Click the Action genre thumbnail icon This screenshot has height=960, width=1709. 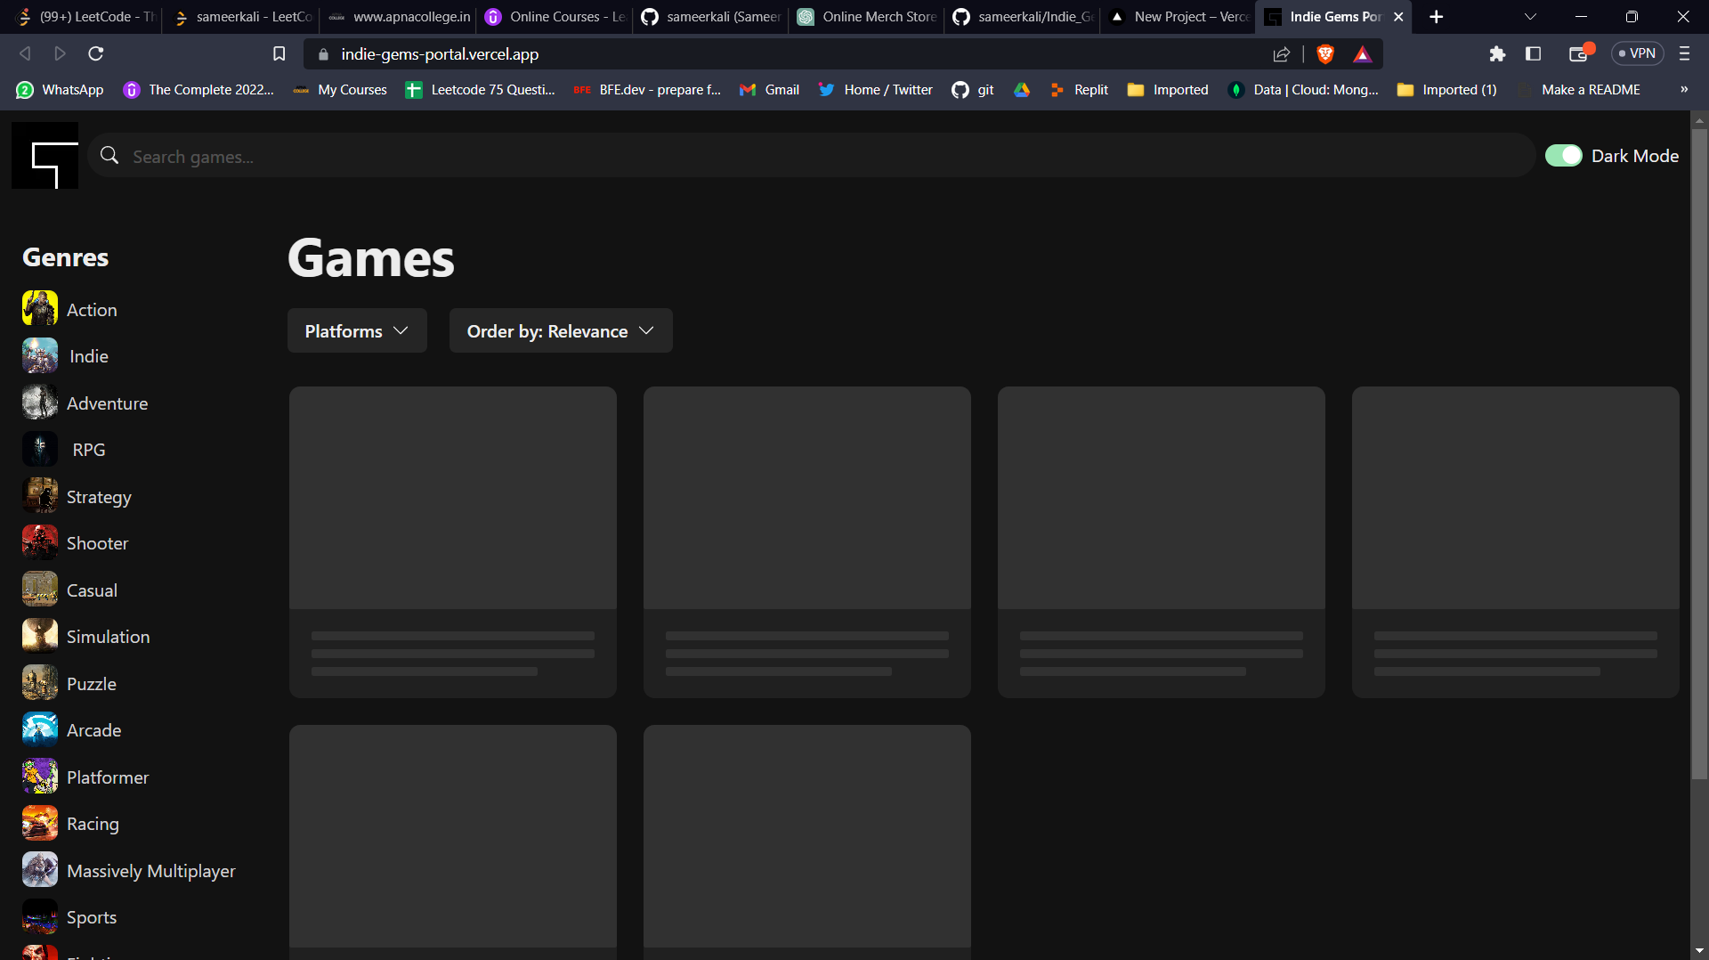click(40, 309)
